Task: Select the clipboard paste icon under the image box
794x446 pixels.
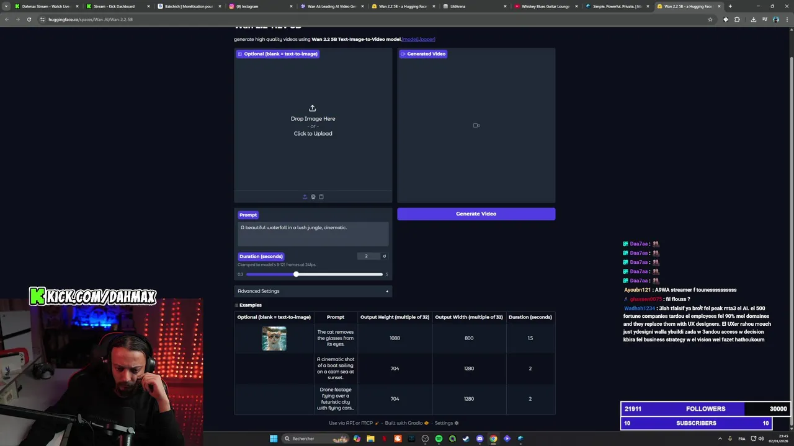Action: (321, 197)
